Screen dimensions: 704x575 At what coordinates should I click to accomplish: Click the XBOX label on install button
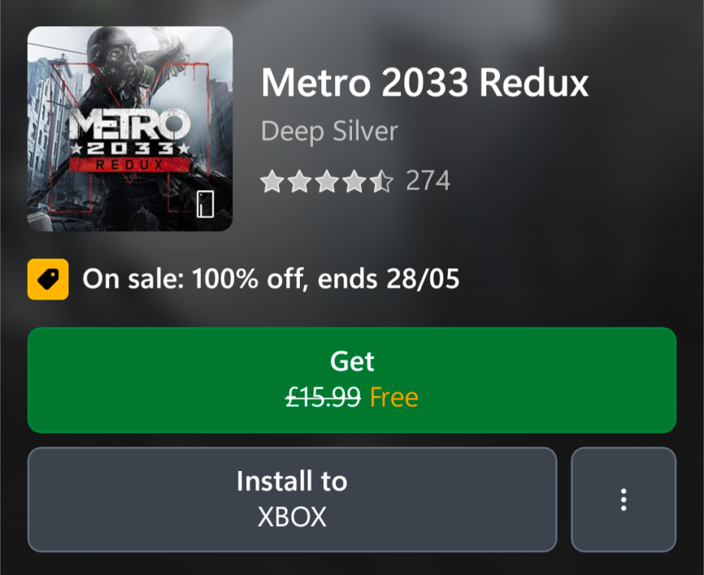tap(291, 517)
